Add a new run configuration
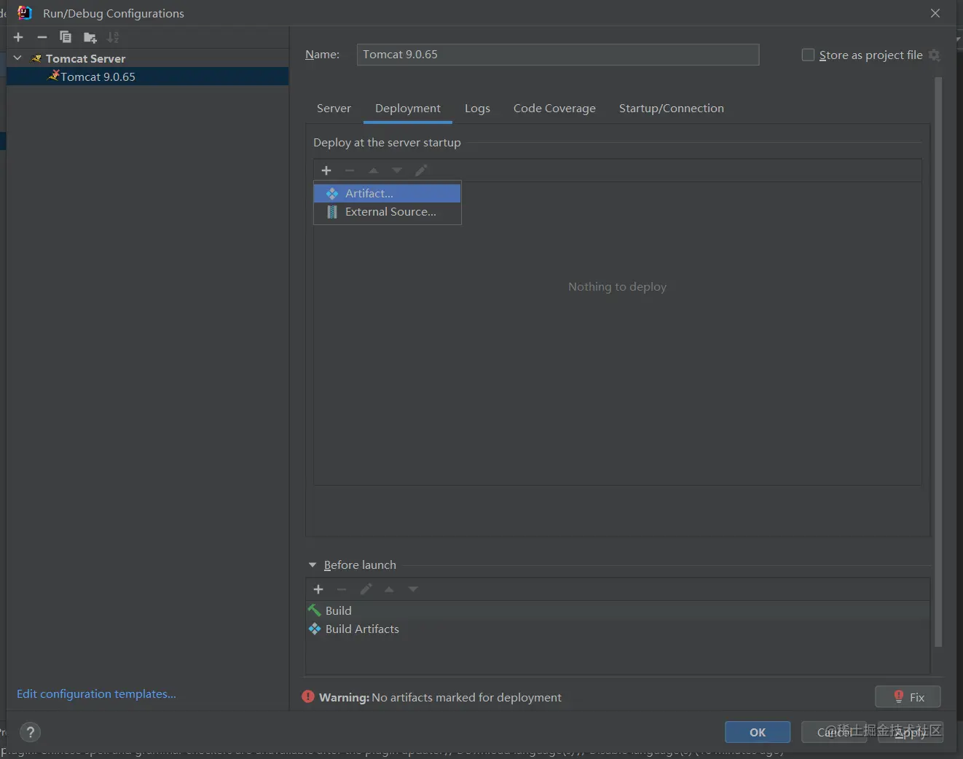This screenshot has width=963, height=759. (19, 37)
